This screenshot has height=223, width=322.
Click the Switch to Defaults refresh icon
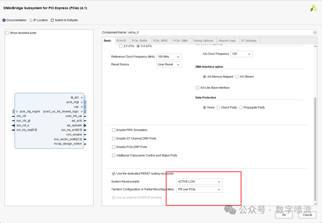coord(52,20)
